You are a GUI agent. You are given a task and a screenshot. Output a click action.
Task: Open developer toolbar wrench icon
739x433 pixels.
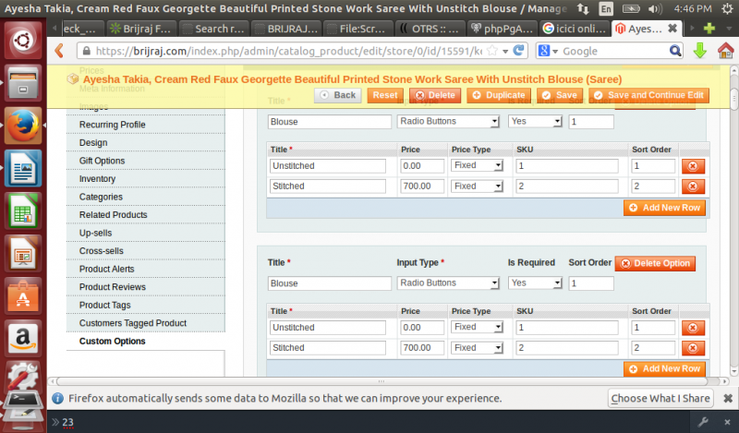point(703,422)
